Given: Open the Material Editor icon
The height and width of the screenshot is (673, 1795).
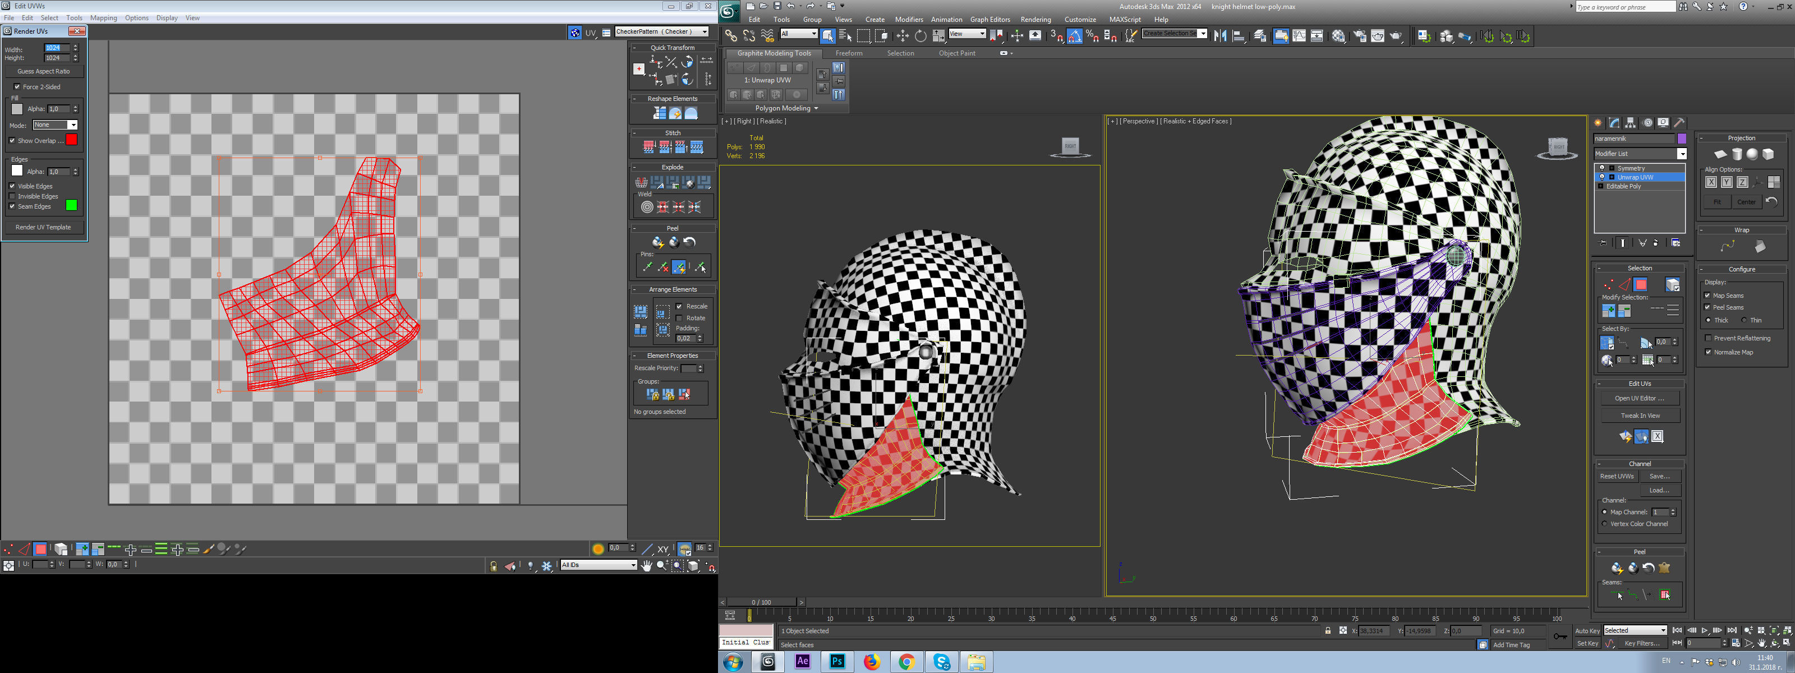Looking at the screenshot, I should pyautogui.click(x=1338, y=36).
